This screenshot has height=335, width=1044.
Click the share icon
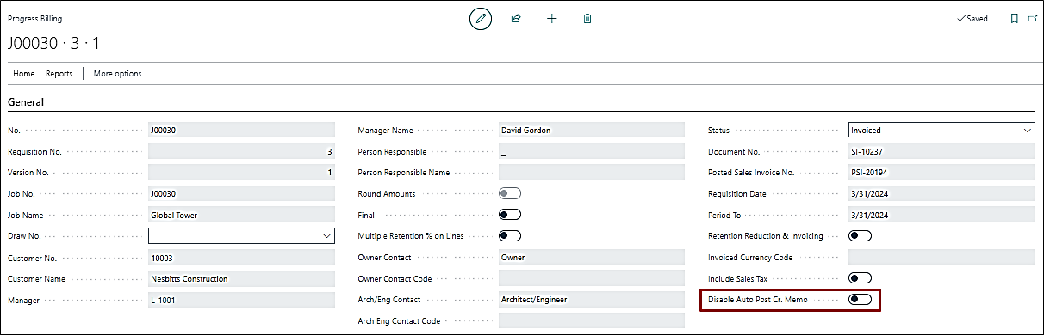[516, 18]
